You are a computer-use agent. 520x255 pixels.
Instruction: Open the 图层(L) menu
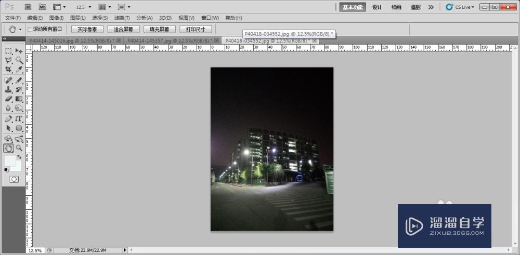[x=78, y=18]
